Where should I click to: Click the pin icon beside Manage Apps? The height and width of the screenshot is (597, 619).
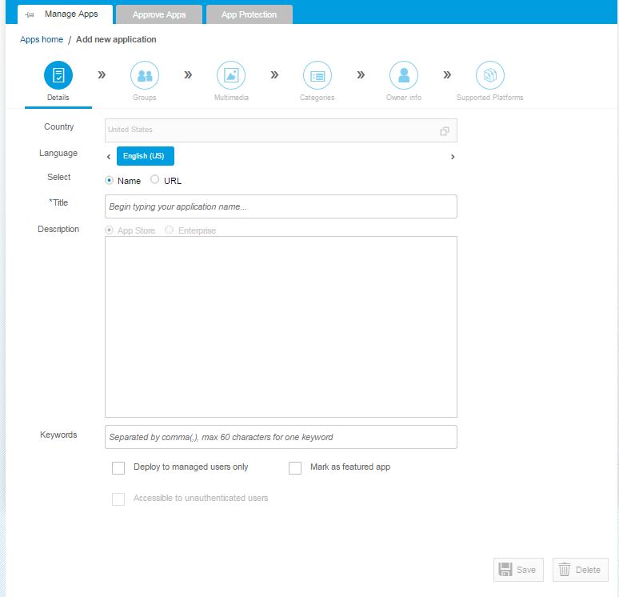(x=30, y=14)
